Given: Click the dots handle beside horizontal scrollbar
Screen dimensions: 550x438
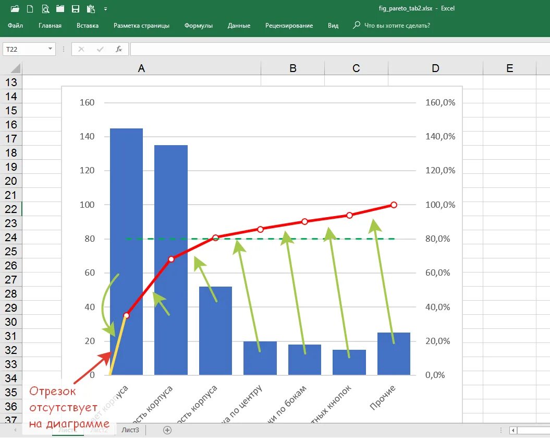Looking at the screenshot, I should pos(501,430).
